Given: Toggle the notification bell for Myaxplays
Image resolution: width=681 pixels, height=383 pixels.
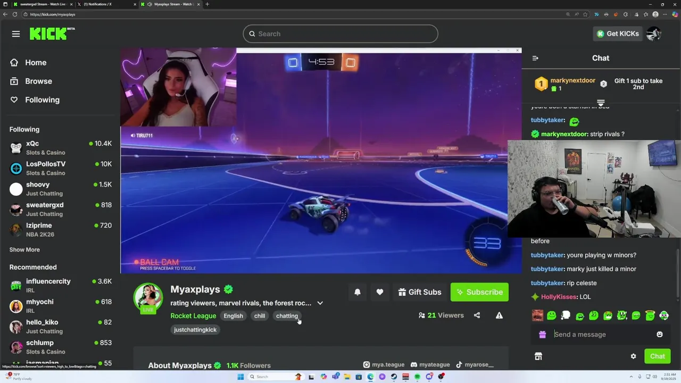Looking at the screenshot, I should click(x=358, y=292).
